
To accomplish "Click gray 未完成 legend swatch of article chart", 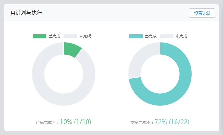I will click(x=166, y=36).
